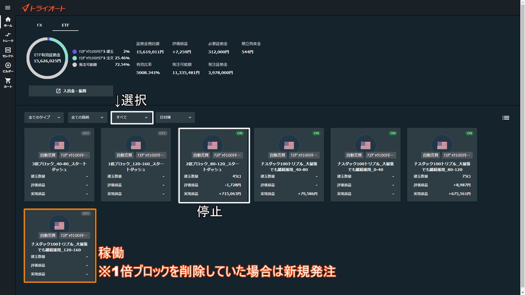Click 建玉数量 45口 on 2倍ブロック card
Image resolution: width=525 pixels, height=295 pixels.
pos(237,177)
